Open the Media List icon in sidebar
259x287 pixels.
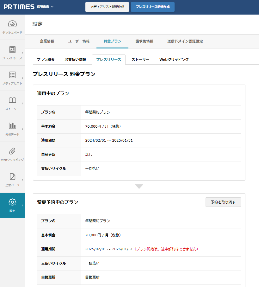tap(12, 75)
